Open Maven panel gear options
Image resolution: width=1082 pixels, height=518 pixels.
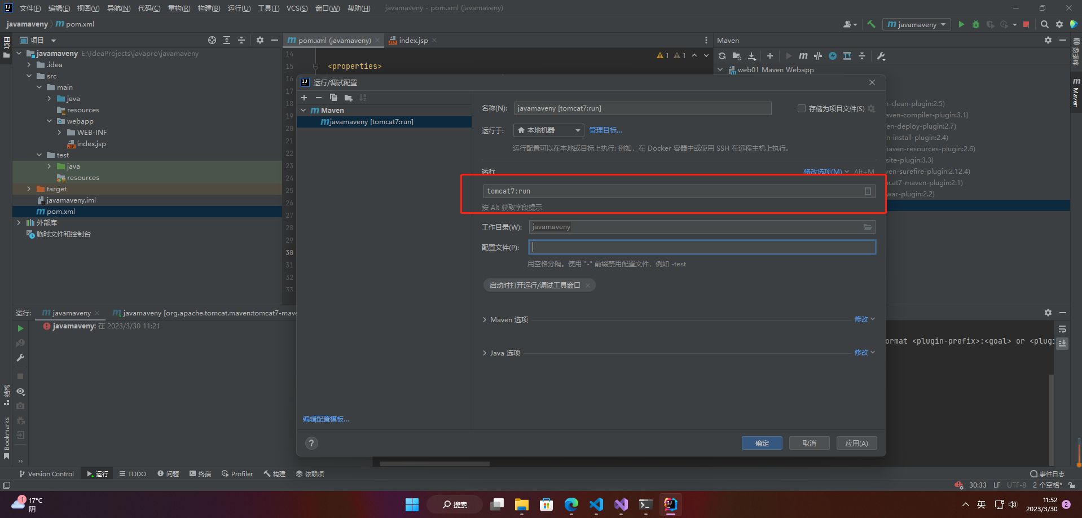point(1048,40)
